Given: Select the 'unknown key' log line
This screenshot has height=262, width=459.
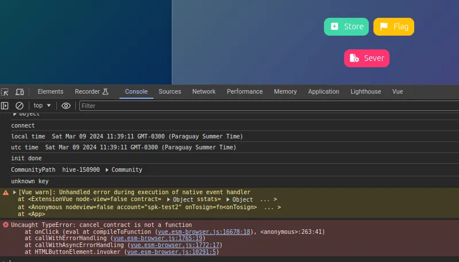Looking at the screenshot, I should pyautogui.click(x=30, y=181).
